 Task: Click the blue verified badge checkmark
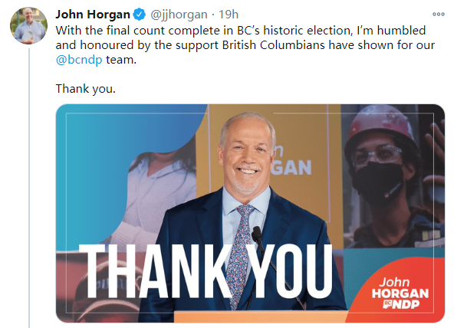point(140,14)
